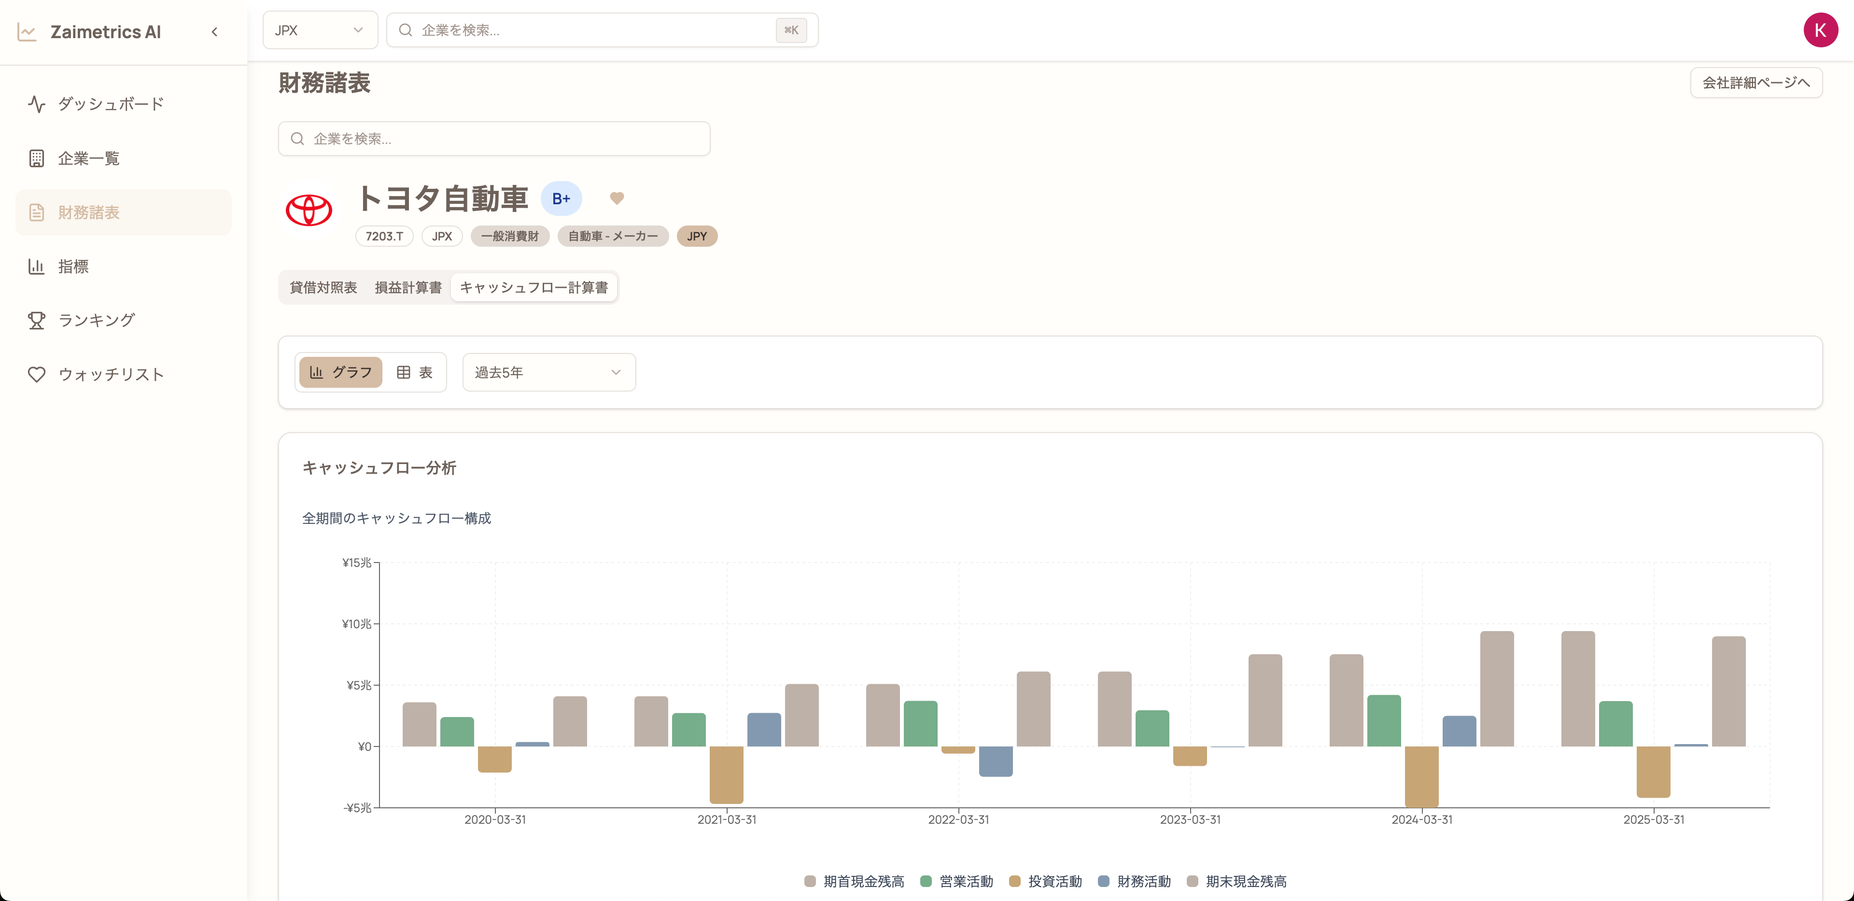Open ランキング via the trophy icon
Viewport: 1854px width, 901px height.
click(x=37, y=320)
